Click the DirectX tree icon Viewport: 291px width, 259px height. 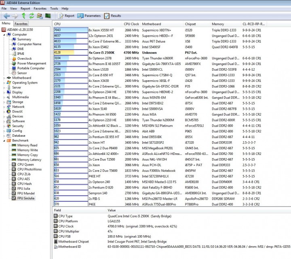coord(9,111)
